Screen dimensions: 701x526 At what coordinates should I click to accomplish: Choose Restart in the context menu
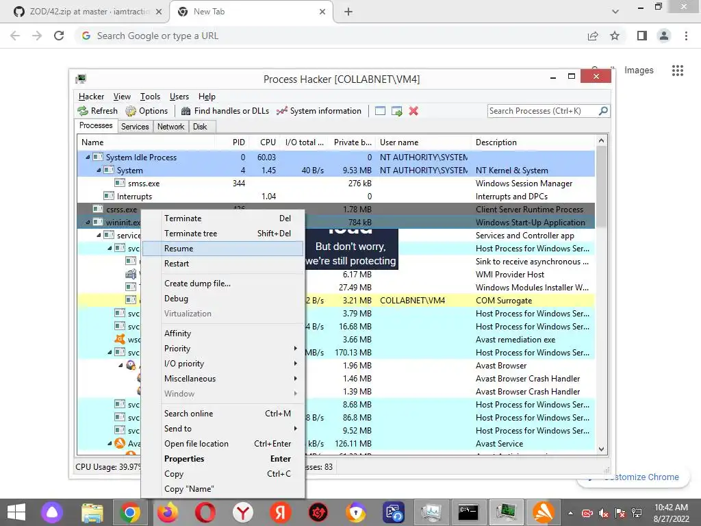coord(222,264)
